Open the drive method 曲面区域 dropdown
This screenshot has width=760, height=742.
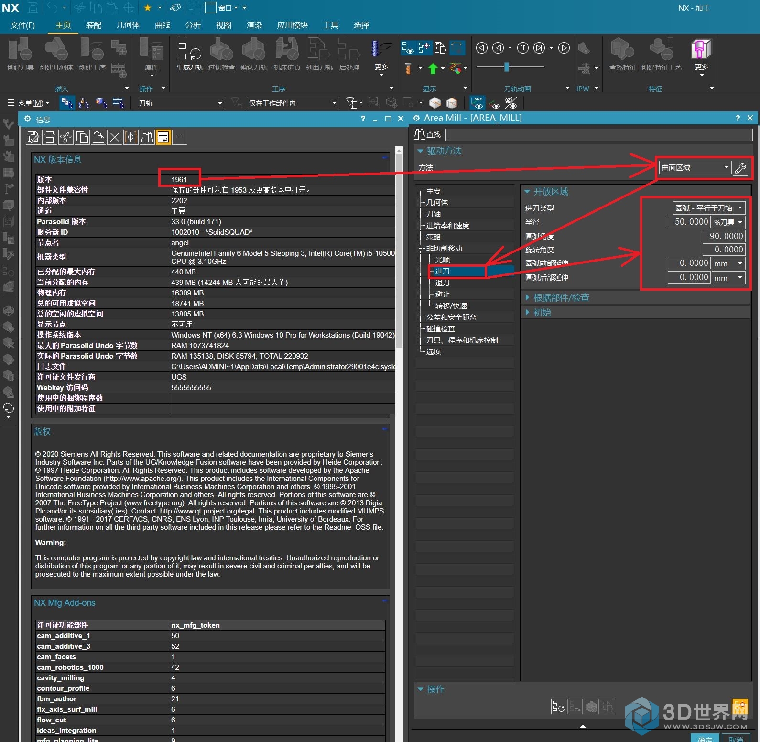(695, 167)
